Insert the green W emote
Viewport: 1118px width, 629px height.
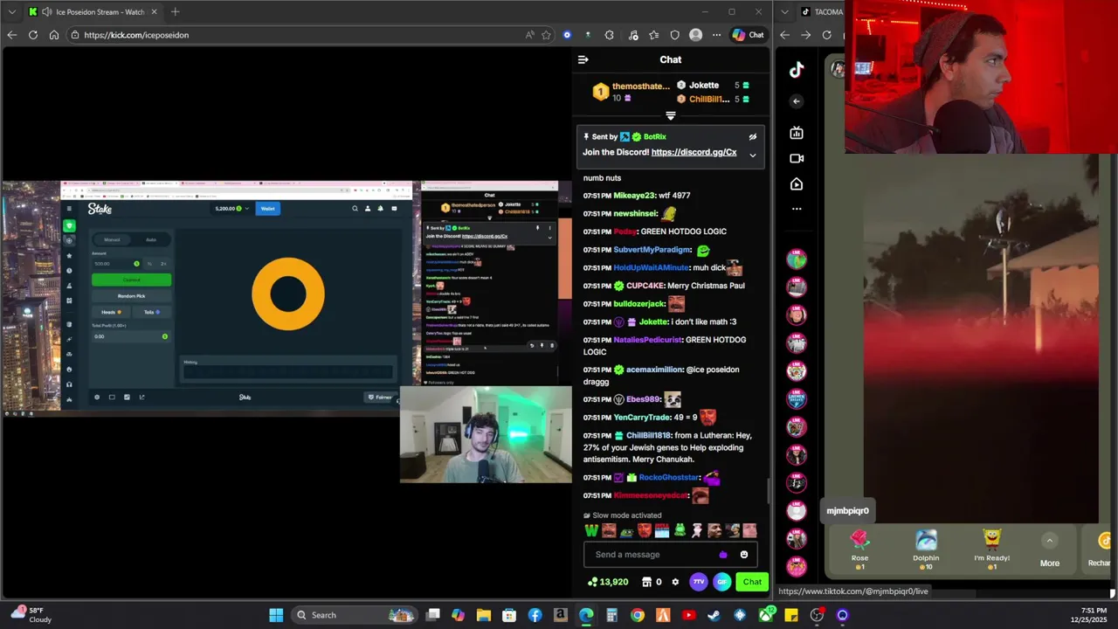(591, 530)
